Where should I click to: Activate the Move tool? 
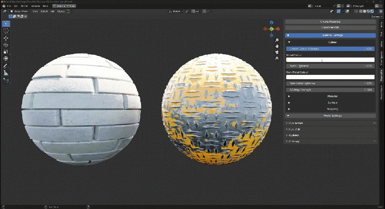click(6, 38)
